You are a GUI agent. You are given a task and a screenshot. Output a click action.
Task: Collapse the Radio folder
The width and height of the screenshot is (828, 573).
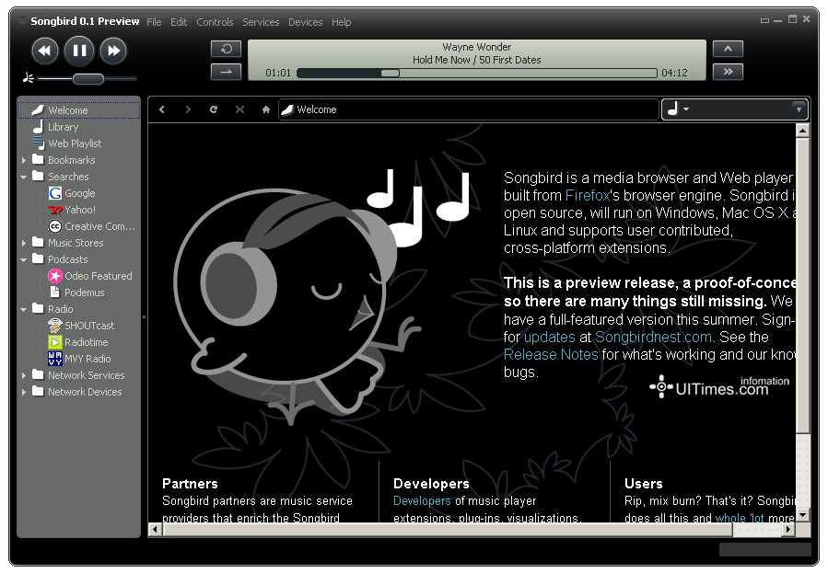[24, 309]
